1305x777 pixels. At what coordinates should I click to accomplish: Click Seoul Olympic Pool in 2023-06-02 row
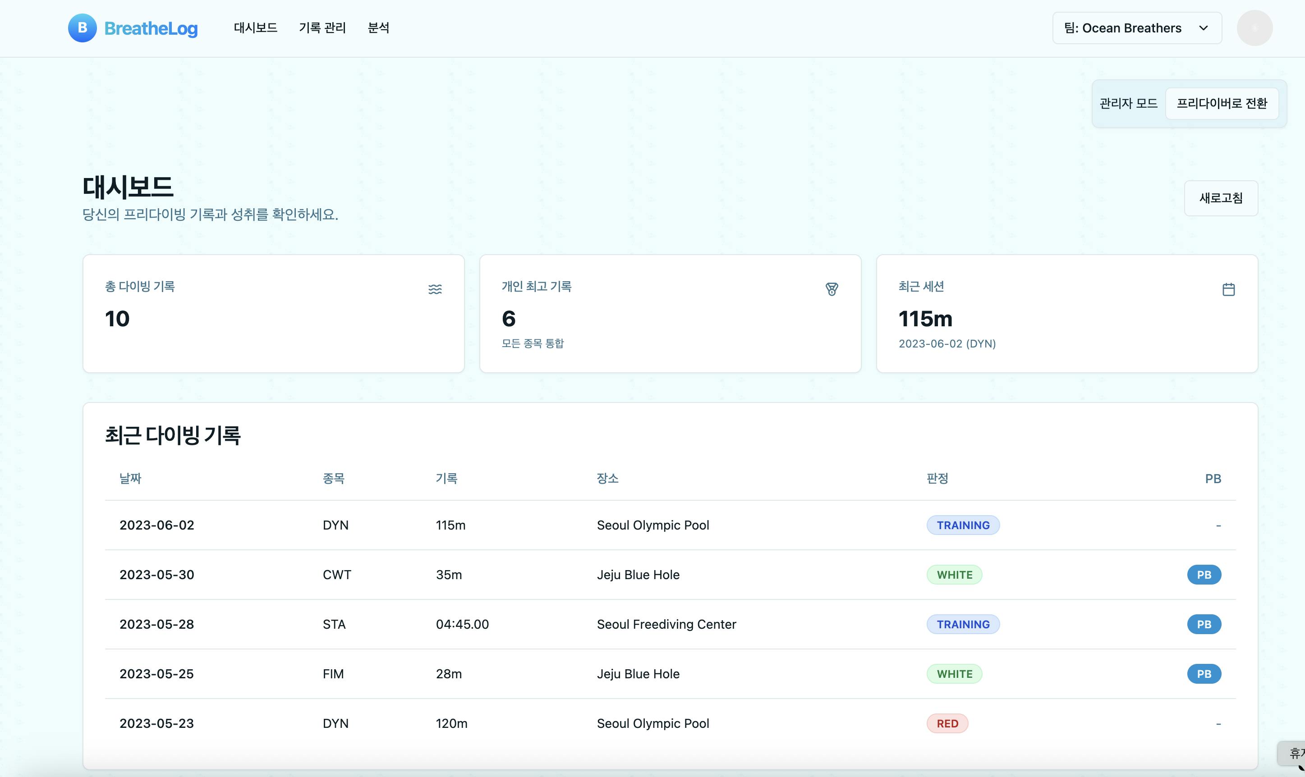coord(653,525)
